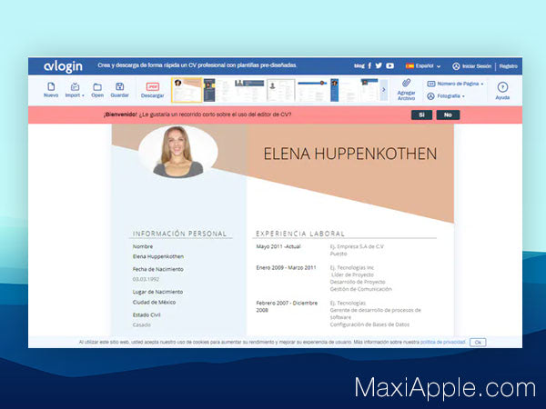Open the Fotografía dropdown
The height and width of the screenshot is (409, 546).
(x=446, y=96)
